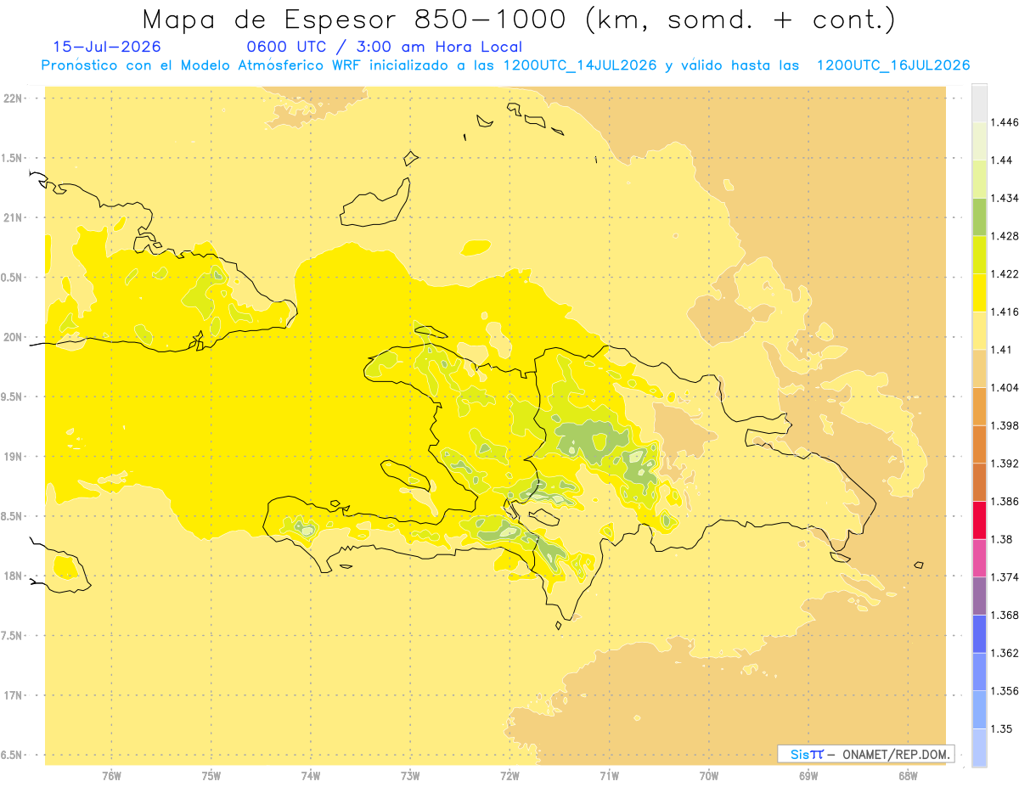
Task: Pick the orange colorbar swatch between 1.398 and 1.404
Action: pyautogui.click(x=979, y=407)
